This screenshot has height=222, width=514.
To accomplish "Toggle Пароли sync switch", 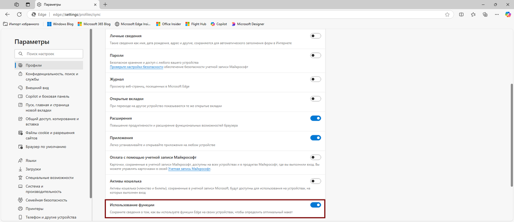I will [x=316, y=55].
